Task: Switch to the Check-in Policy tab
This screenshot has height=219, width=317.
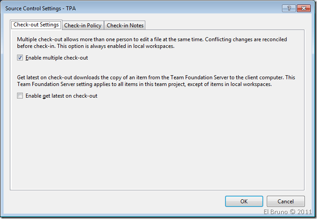Action: click(83, 26)
